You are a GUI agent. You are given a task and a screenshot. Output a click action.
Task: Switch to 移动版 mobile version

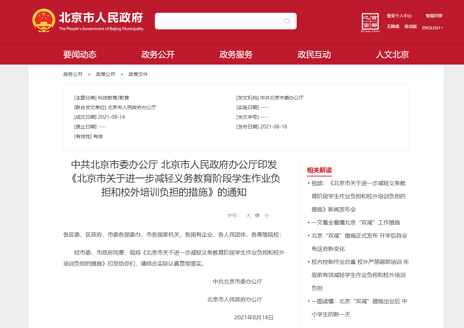(411, 27)
